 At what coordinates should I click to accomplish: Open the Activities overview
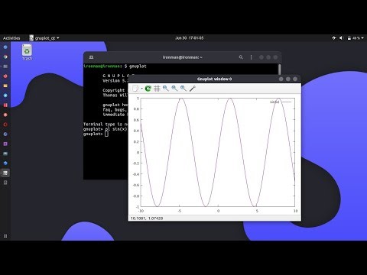click(11, 38)
